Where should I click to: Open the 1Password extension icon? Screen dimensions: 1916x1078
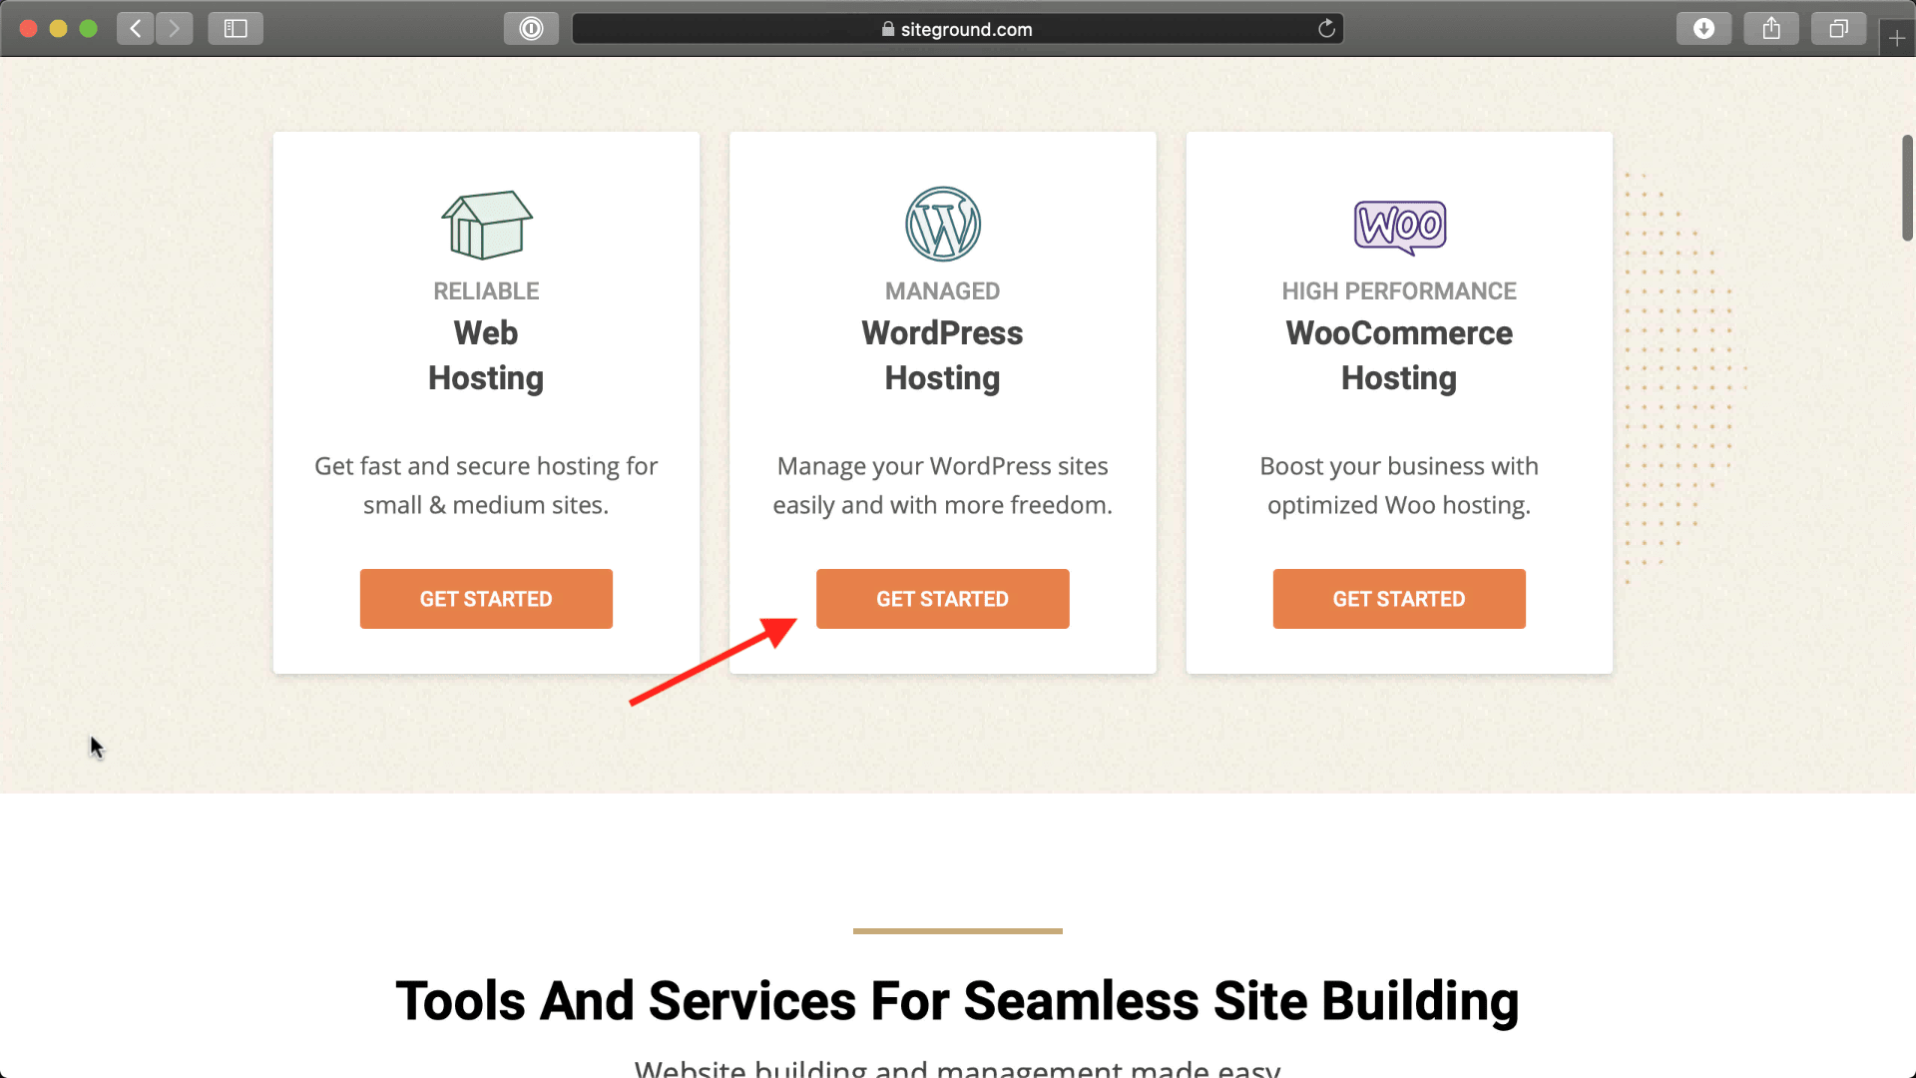(531, 28)
